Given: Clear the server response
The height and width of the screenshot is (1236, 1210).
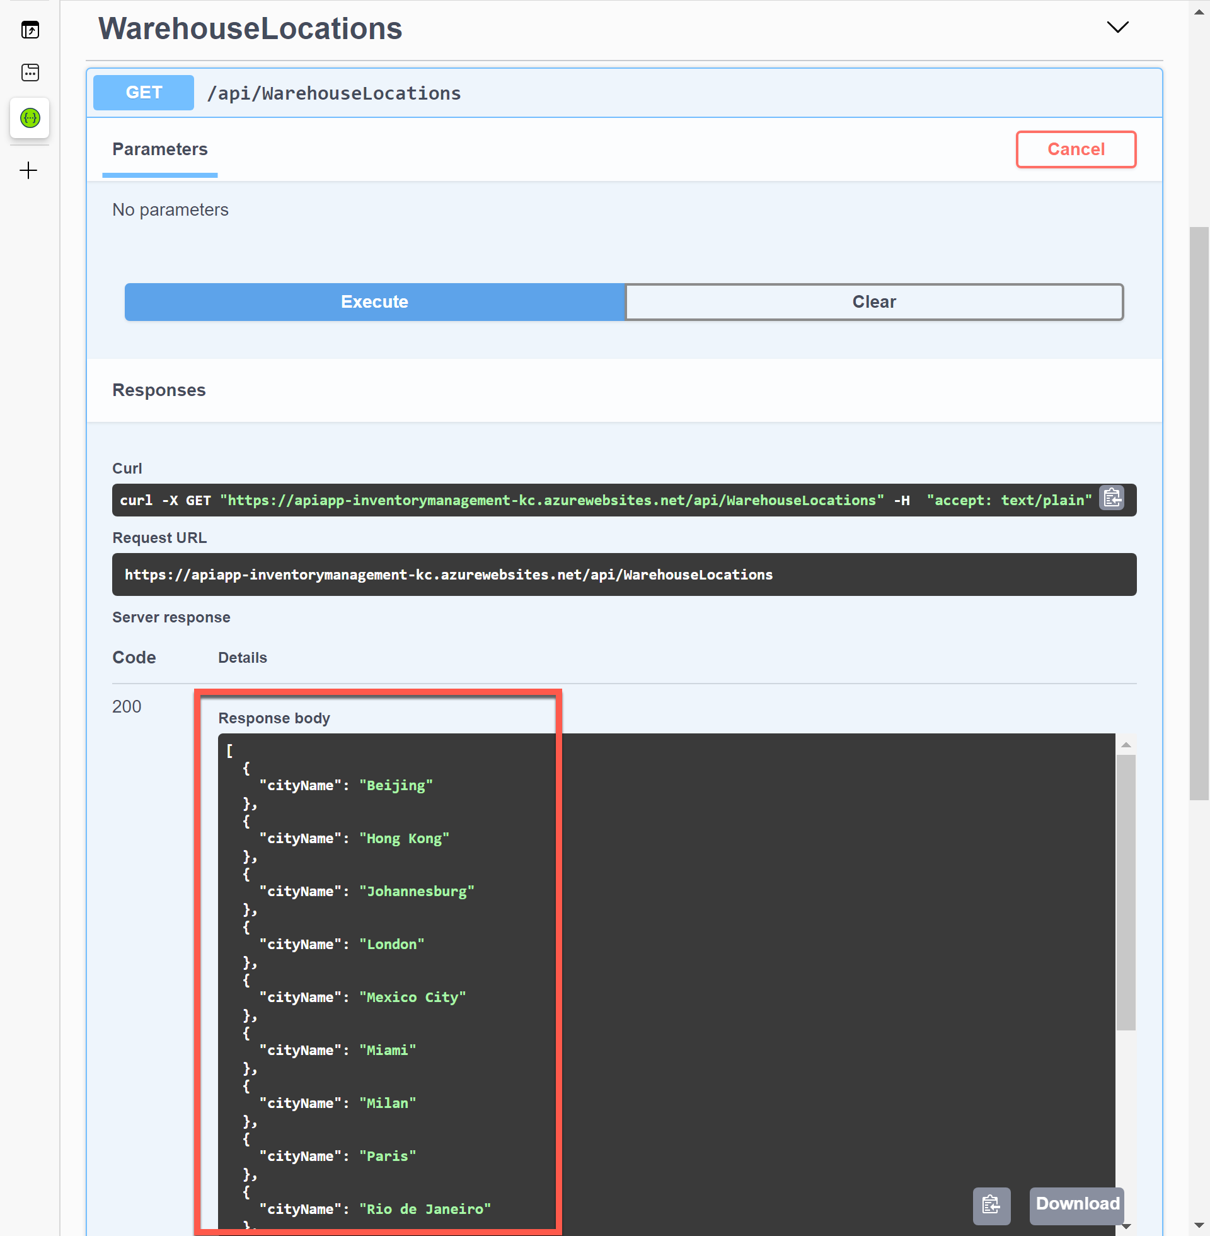Looking at the screenshot, I should click(874, 302).
